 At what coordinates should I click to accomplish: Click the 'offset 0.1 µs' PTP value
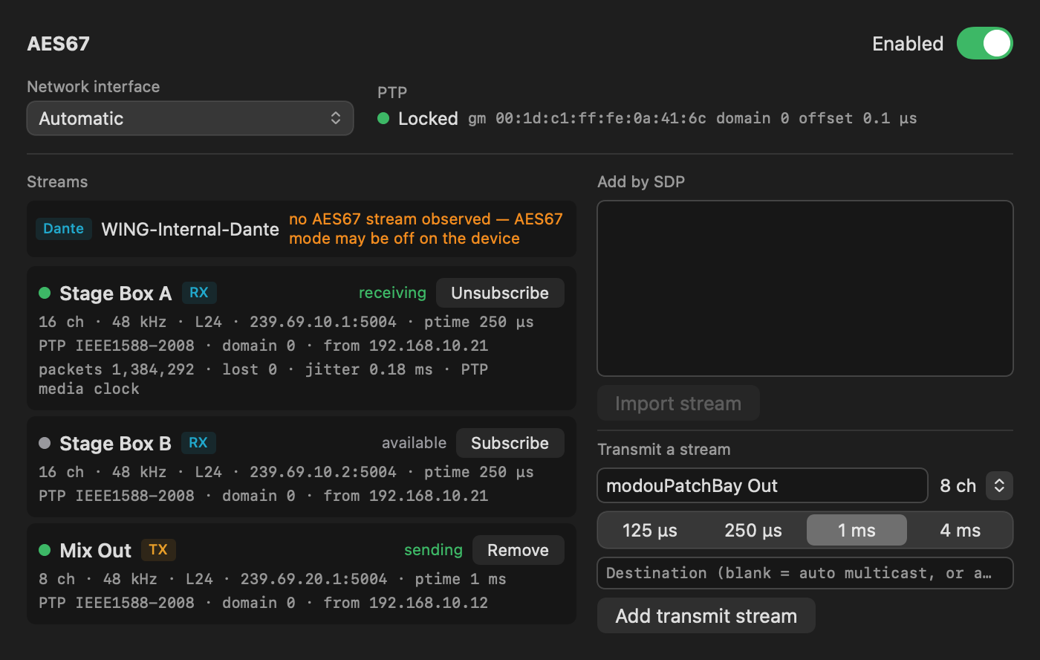pyautogui.click(x=858, y=118)
